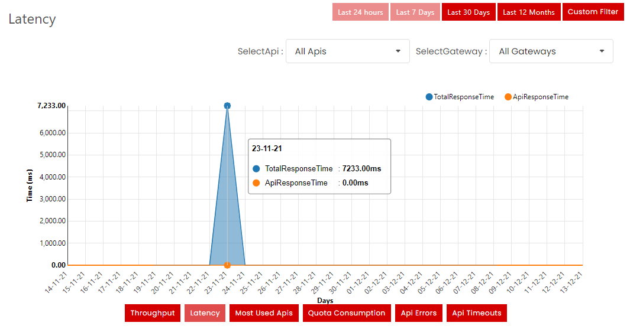
Task: Toggle ApiResponseTime series in legend
Action: (540, 97)
